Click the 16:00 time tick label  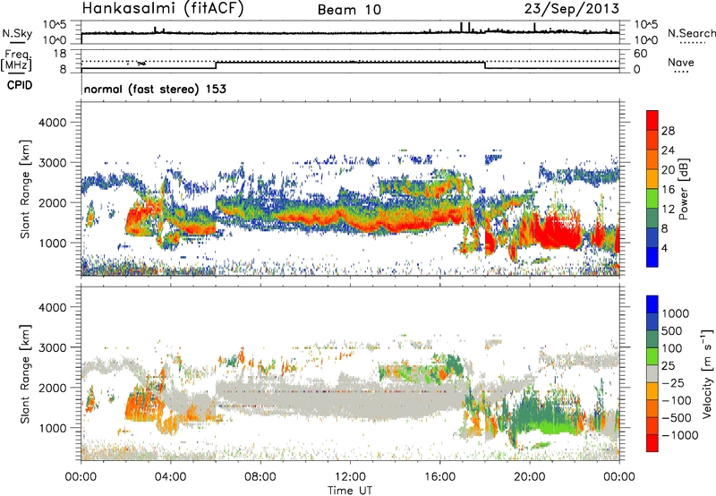(x=439, y=477)
